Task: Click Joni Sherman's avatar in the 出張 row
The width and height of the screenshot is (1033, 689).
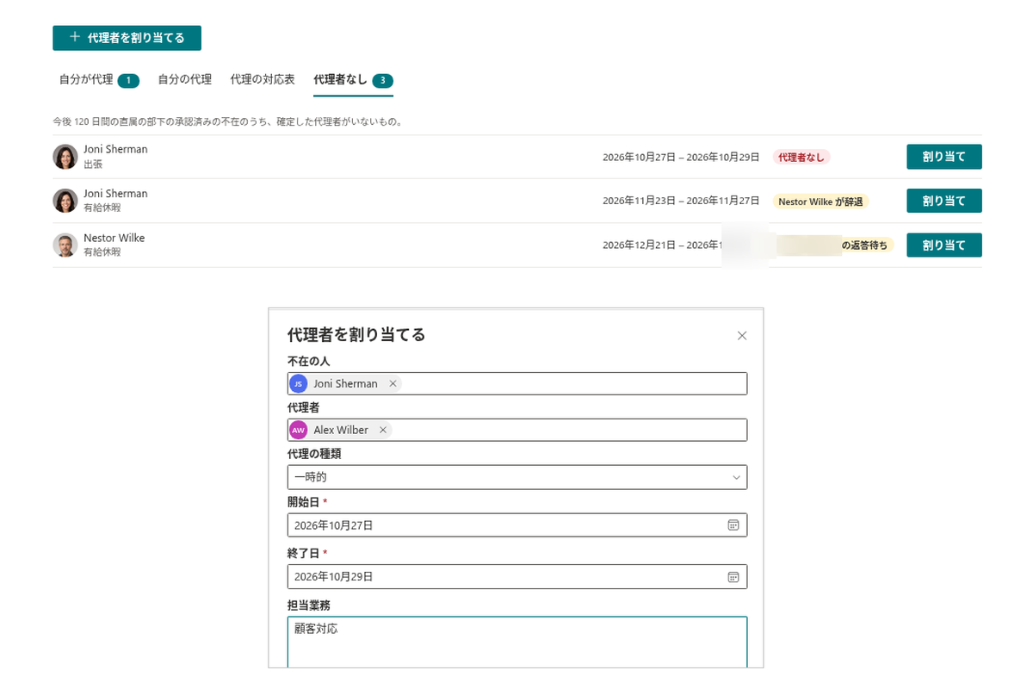Action: click(x=65, y=157)
